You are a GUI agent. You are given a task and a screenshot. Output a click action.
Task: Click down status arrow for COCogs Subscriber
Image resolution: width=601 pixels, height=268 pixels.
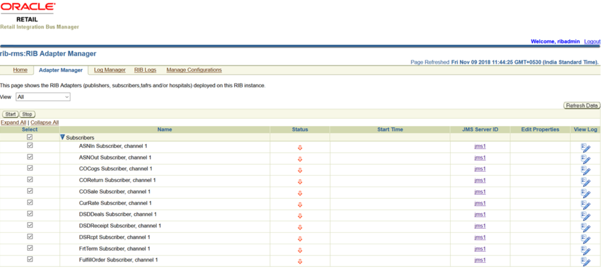[300, 171]
